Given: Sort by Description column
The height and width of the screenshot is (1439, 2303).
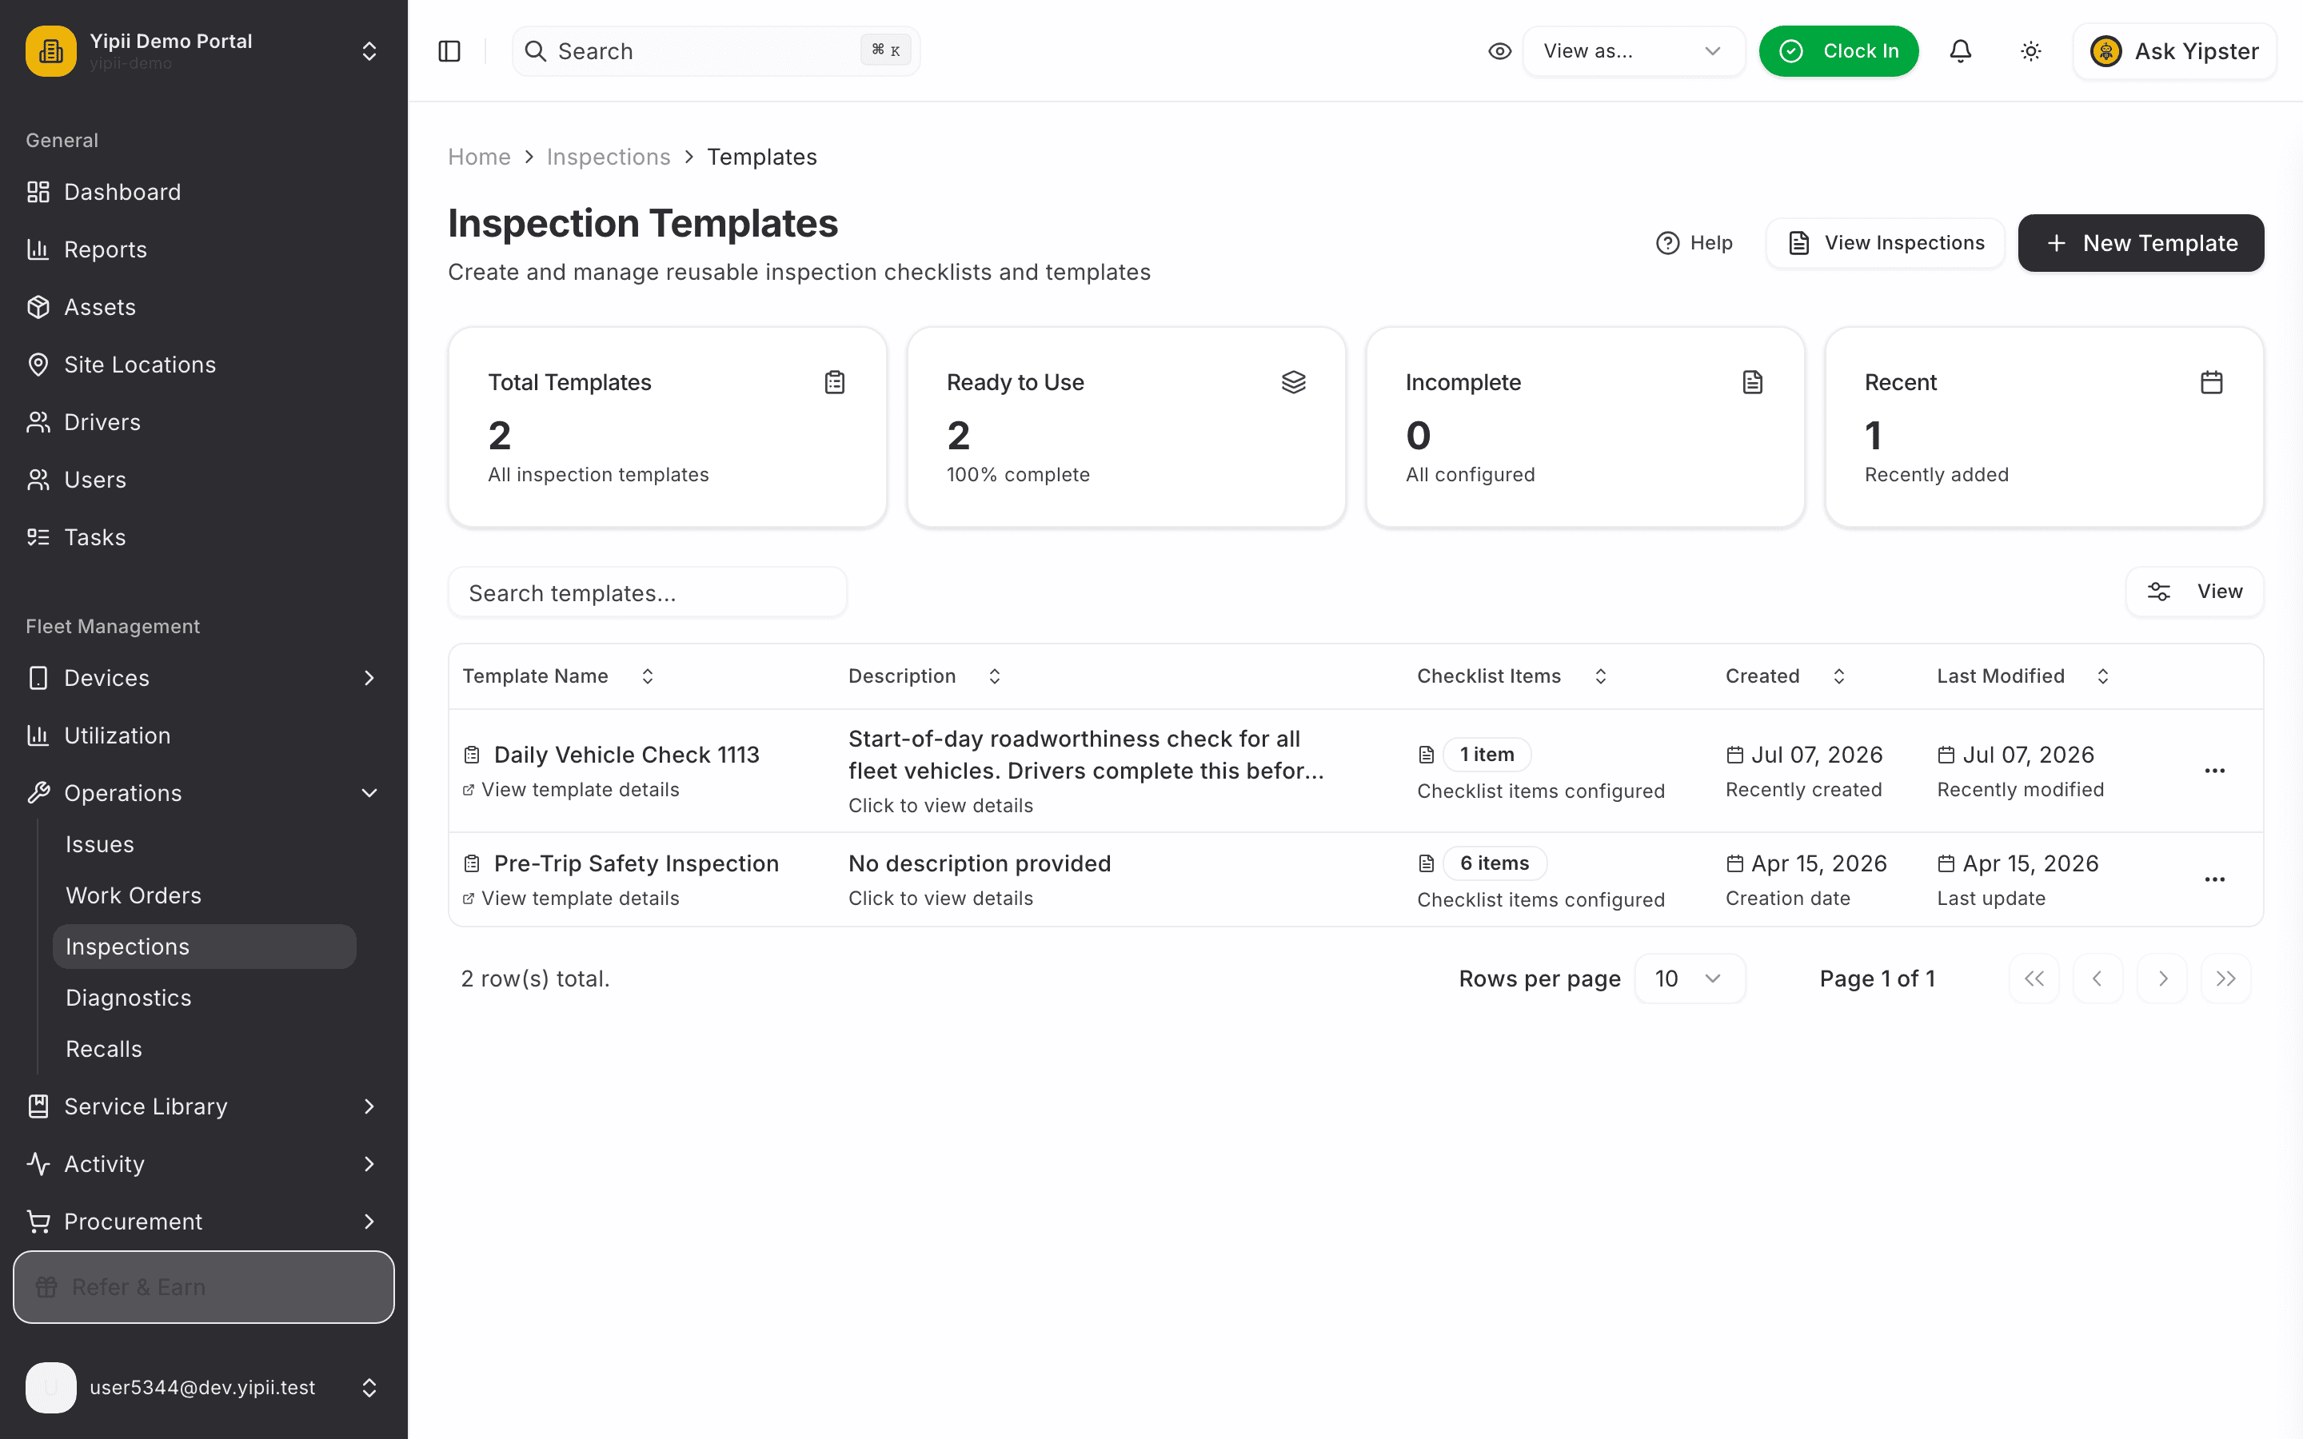Looking at the screenshot, I should coord(924,676).
